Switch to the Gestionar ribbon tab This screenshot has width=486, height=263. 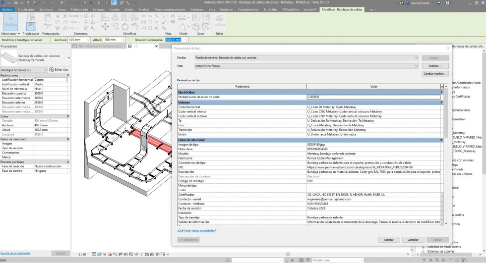coord(226,9)
